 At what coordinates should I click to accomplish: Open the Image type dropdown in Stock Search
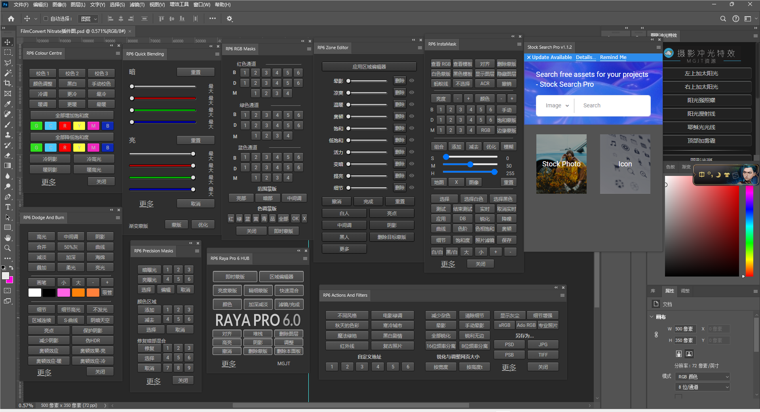coord(557,105)
